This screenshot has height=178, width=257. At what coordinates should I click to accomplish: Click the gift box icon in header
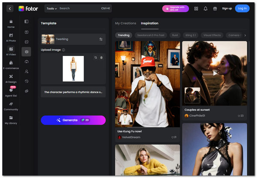pos(215,8)
